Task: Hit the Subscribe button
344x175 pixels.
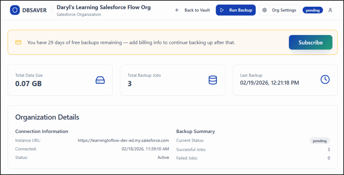Action: pos(310,42)
